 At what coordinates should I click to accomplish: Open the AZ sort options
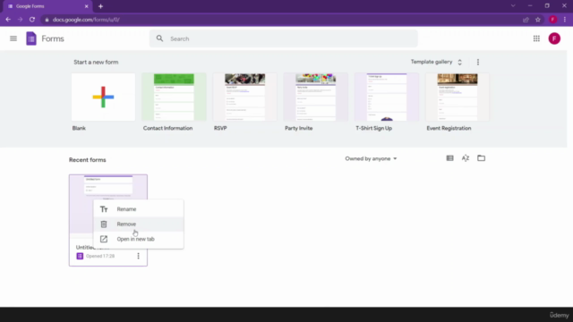click(466, 158)
